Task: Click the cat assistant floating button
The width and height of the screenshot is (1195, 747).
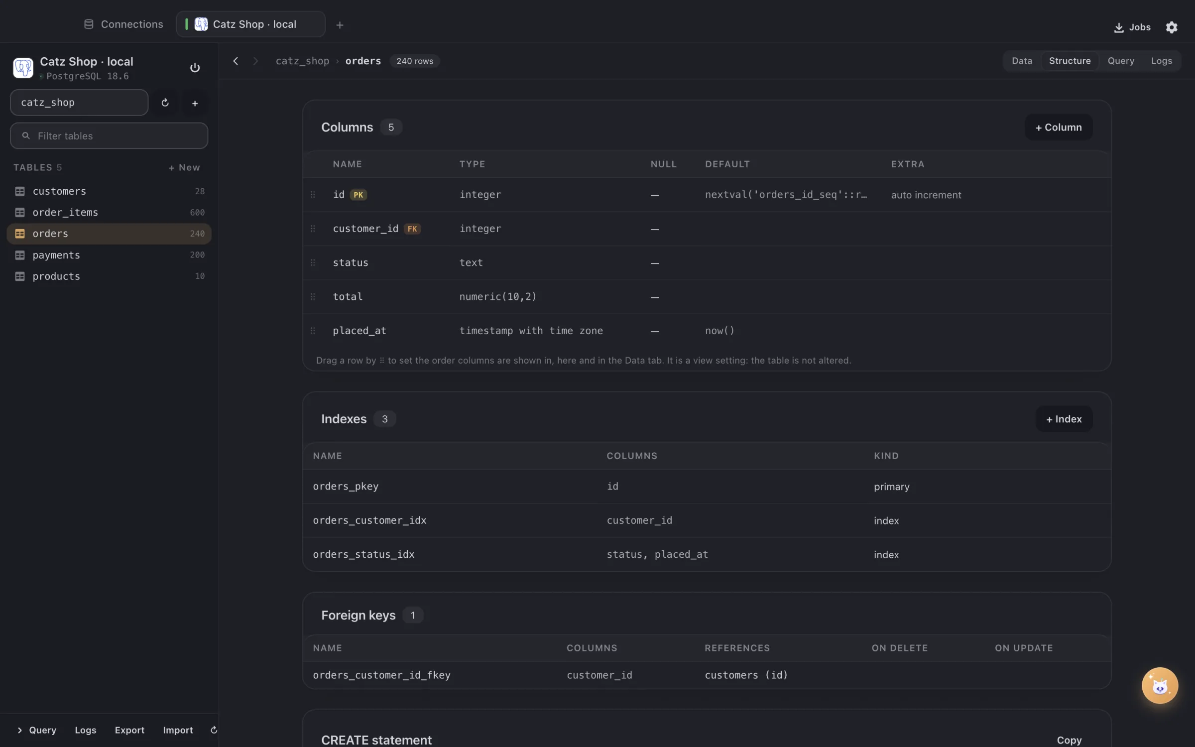Action: click(1160, 685)
